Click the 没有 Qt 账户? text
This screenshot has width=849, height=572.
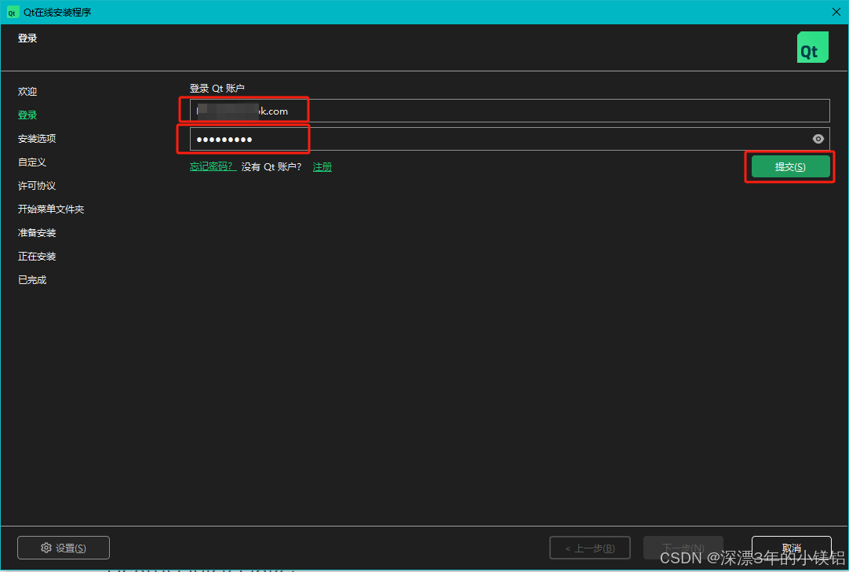pos(271,167)
